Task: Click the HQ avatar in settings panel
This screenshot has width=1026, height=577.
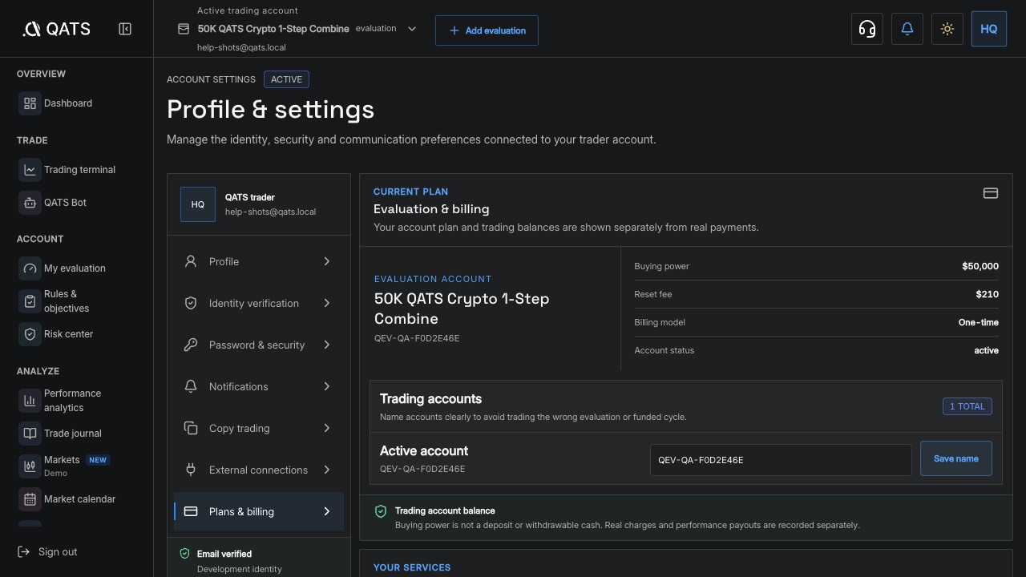Action: [x=198, y=204]
